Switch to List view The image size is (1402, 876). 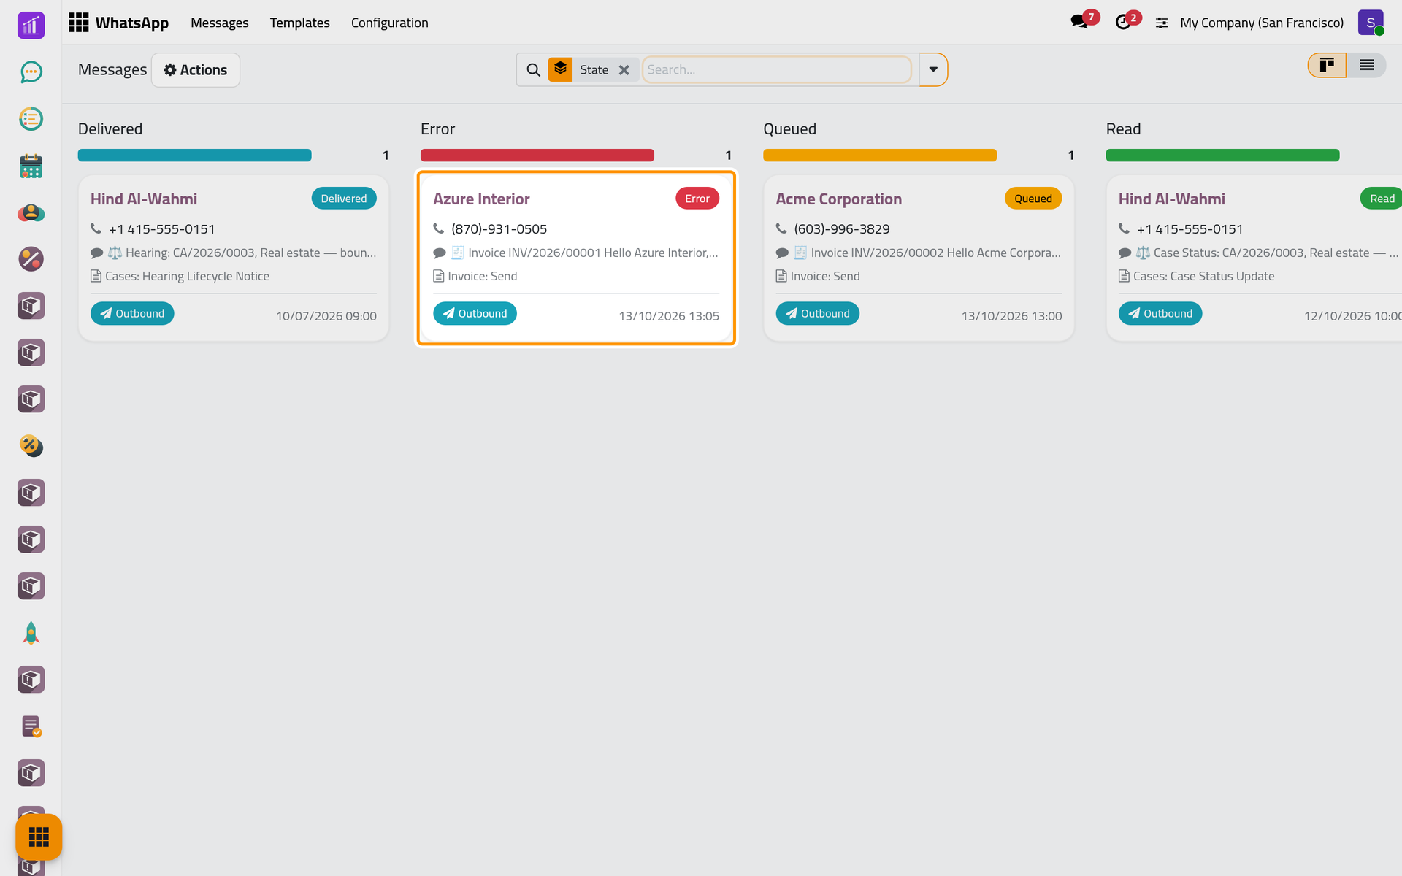pos(1366,66)
